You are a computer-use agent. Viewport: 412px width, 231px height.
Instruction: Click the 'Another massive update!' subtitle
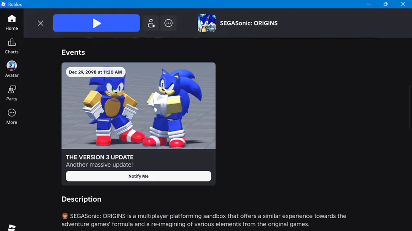pos(99,165)
